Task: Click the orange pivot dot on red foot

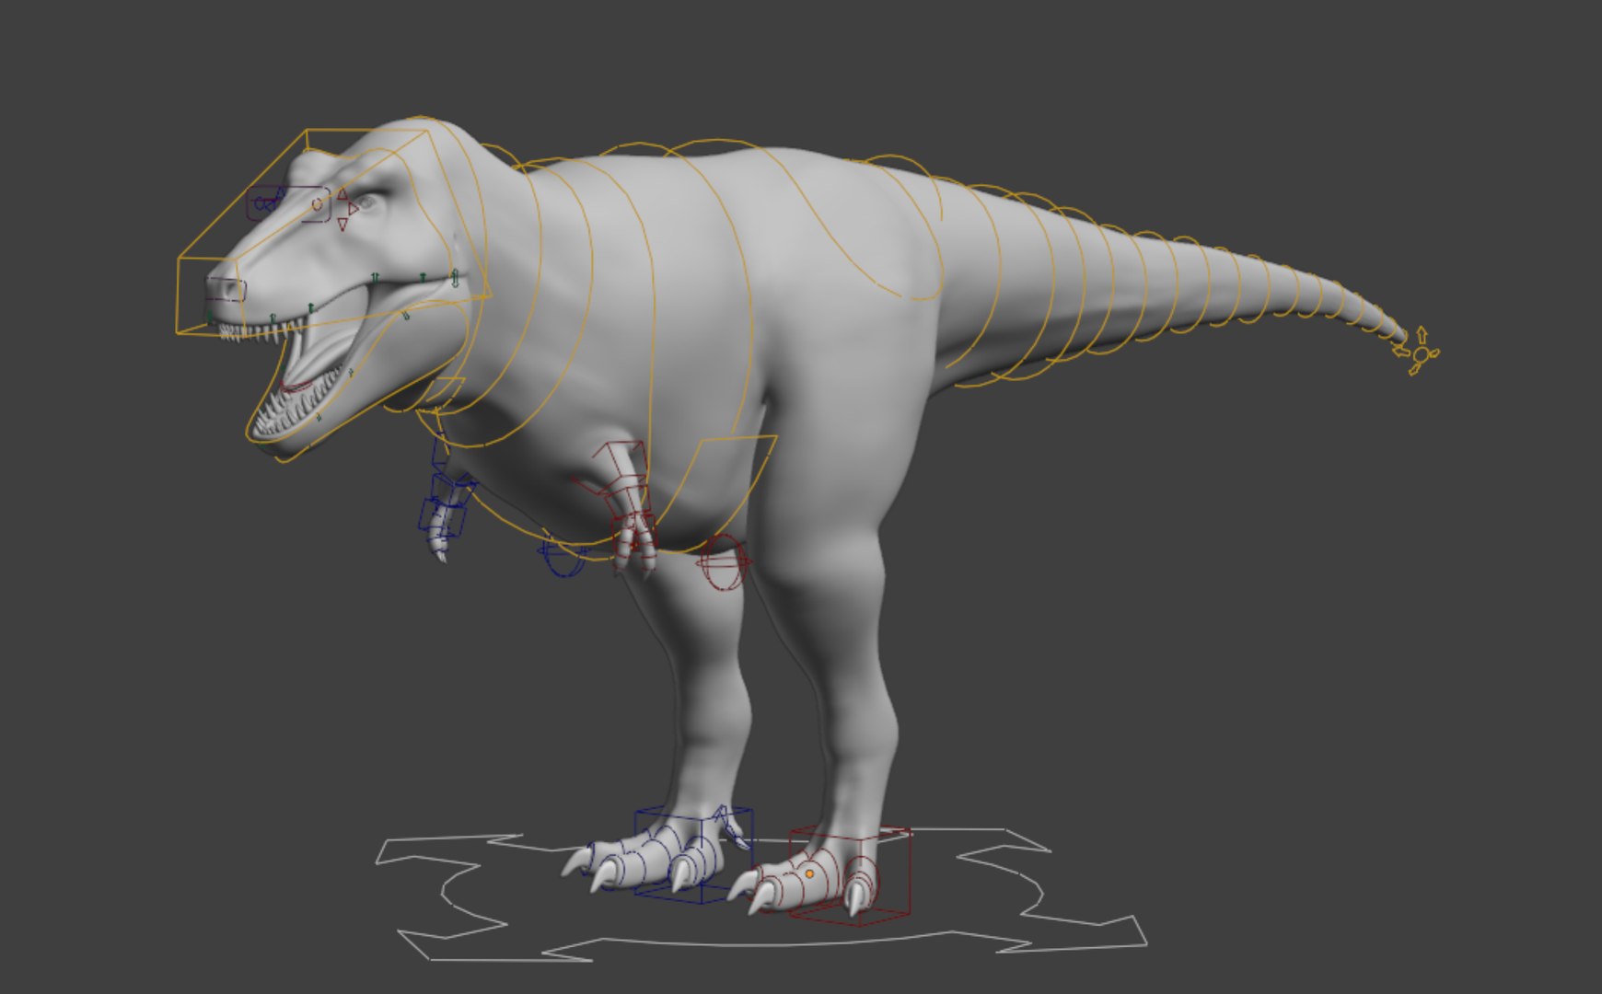Action: click(809, 873)
